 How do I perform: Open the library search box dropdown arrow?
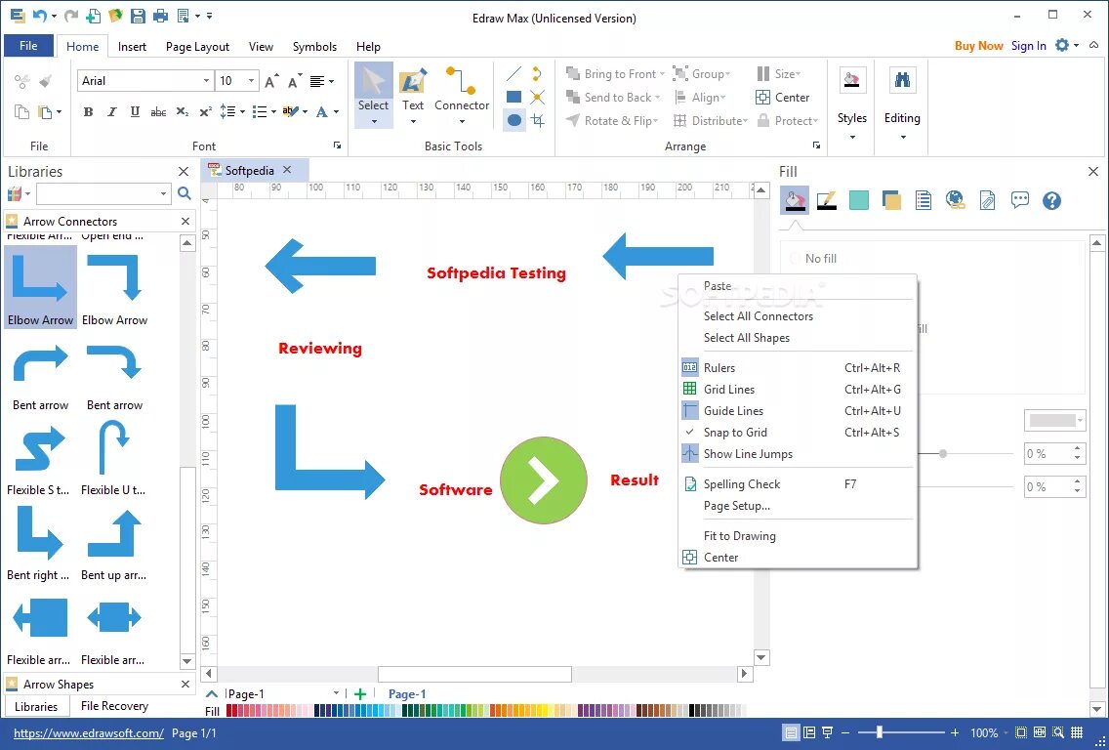(163, 193)
